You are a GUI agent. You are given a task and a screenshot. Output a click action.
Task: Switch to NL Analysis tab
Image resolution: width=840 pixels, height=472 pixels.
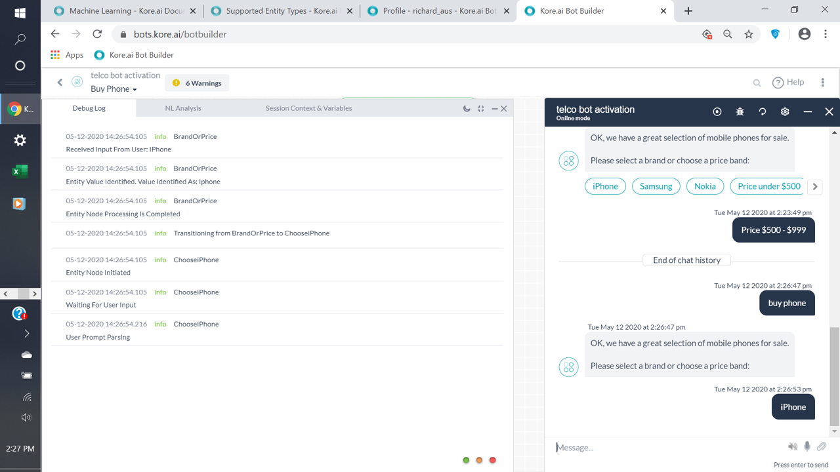coord(183,108)
